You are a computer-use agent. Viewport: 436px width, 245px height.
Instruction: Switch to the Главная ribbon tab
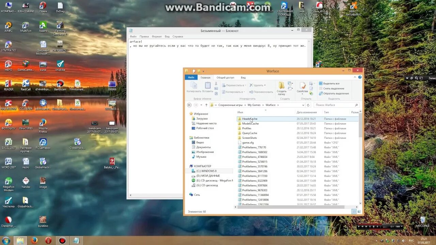[x=205, y=78]
